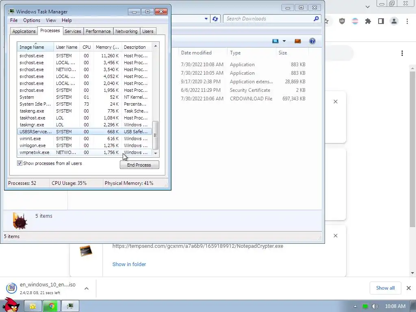Viewport: 416px width, 312px height.
Task: Select the wmpnetwk.exe process row
Action: (84, 152)
